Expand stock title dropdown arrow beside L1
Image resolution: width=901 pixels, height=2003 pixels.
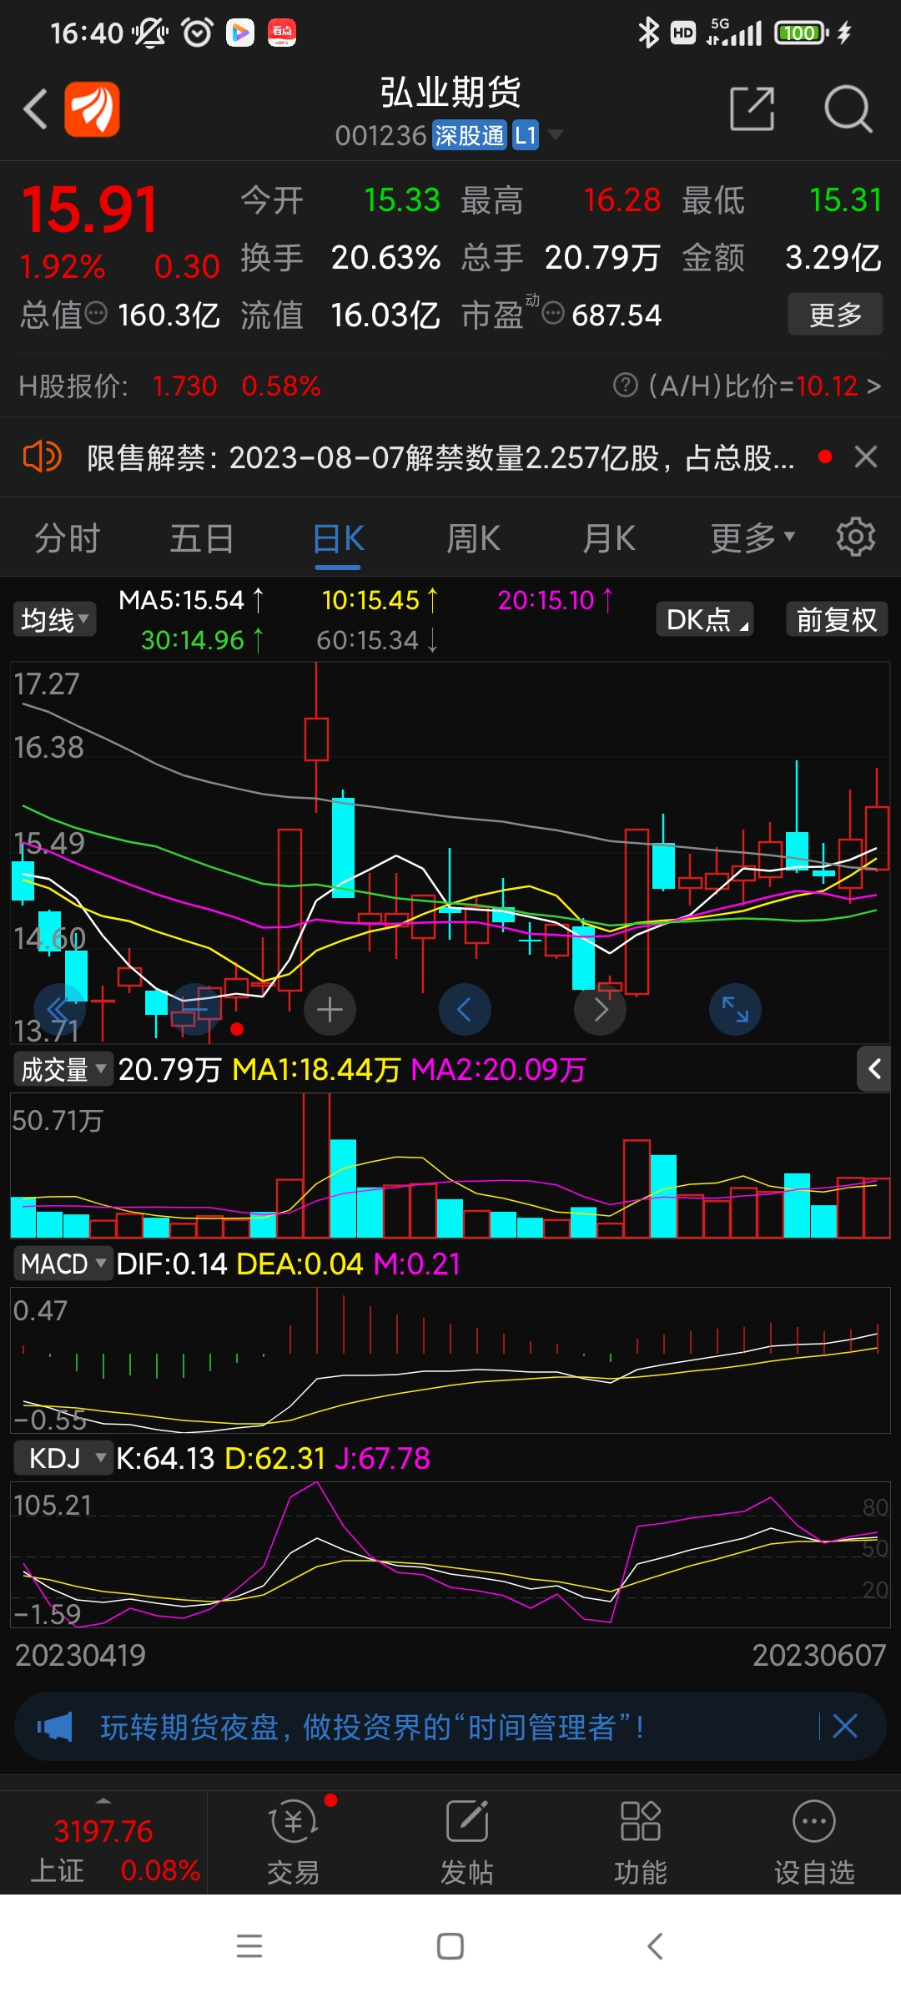(x=555, y=135)
